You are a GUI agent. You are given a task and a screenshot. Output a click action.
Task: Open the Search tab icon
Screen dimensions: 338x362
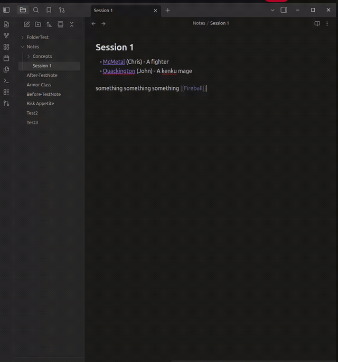coord(36,10)
